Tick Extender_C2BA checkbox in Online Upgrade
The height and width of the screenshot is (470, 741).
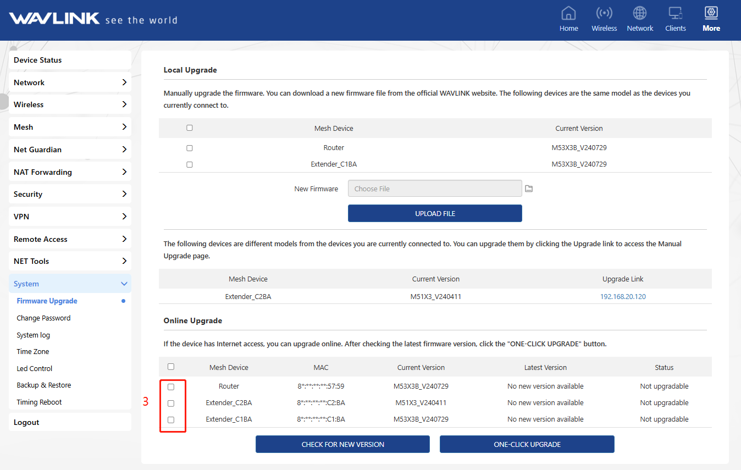(171, 403)
